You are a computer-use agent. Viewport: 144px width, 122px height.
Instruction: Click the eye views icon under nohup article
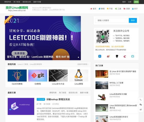point(44,104)
